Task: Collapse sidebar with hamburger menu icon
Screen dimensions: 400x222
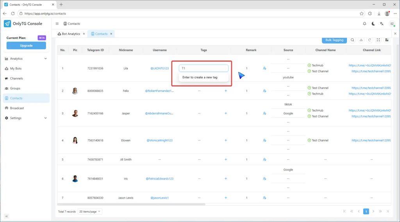Action: click(x=57, y=24)
